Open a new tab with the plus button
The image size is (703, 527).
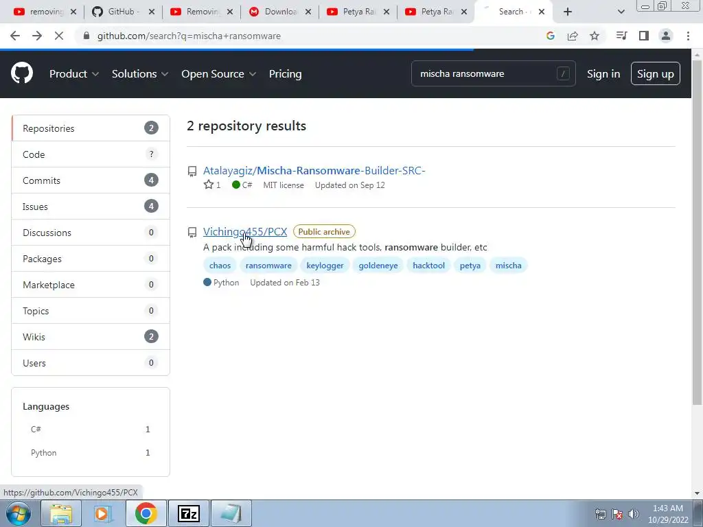click(568, 12)
